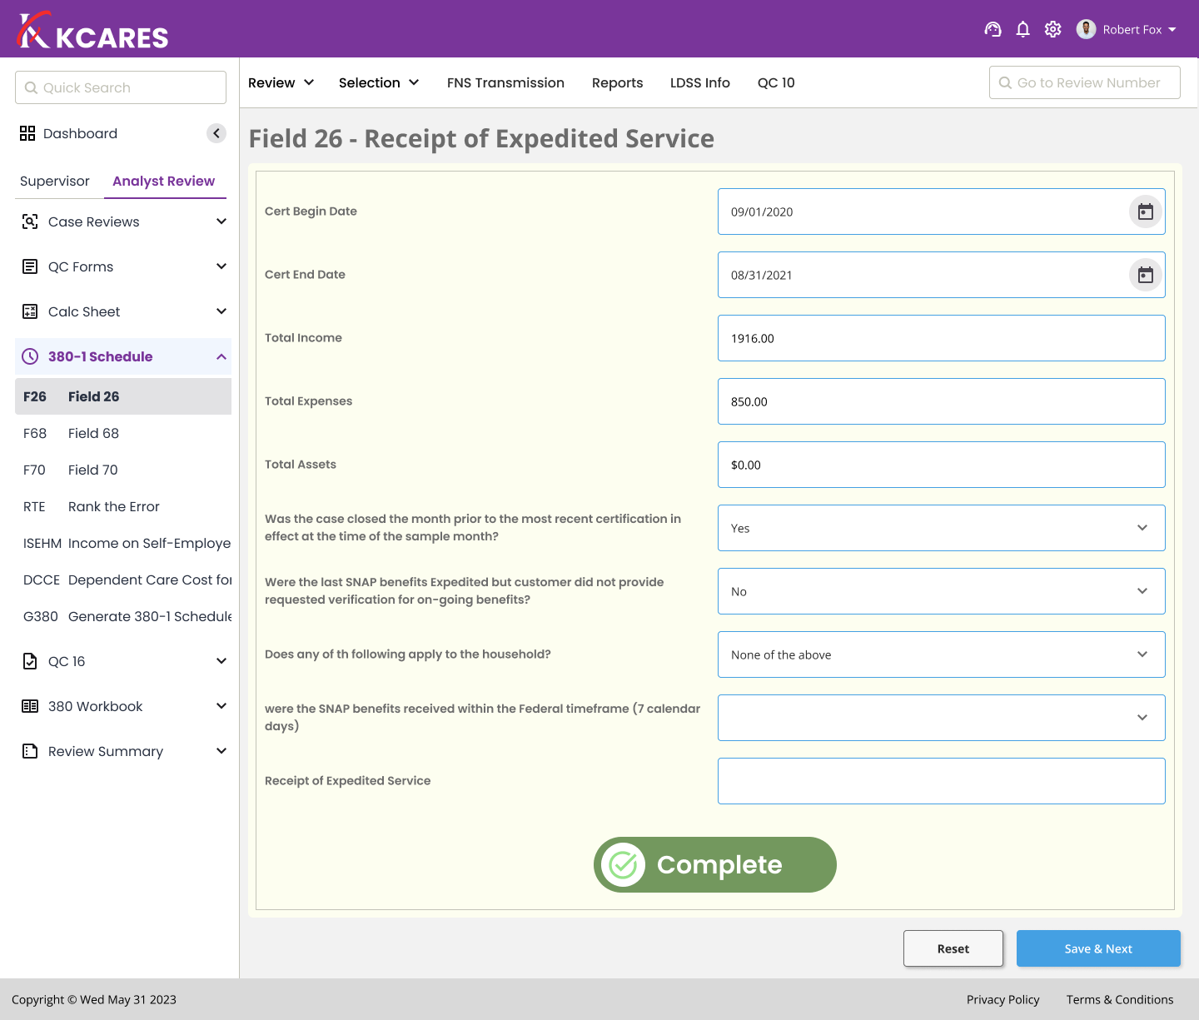Open the Selection menu

(378, 82)
